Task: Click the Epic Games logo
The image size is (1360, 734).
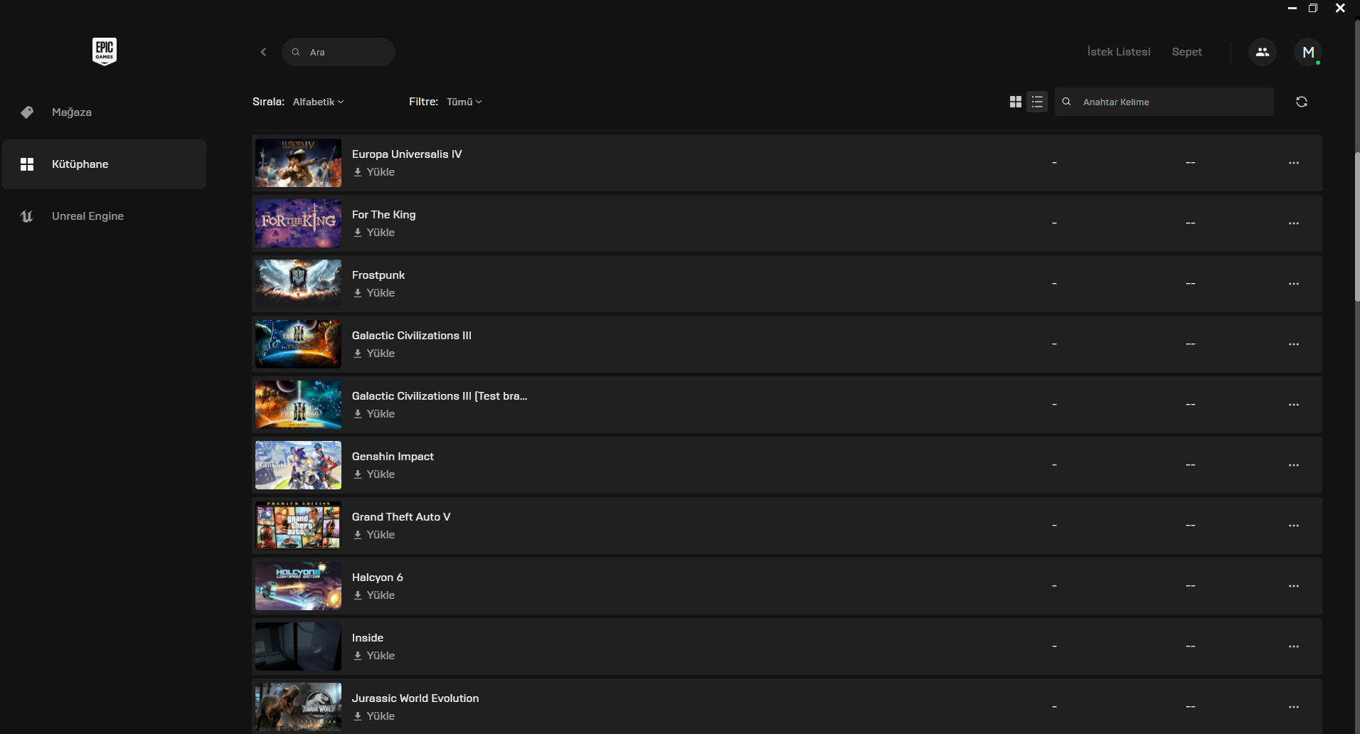Action: [105, 51]
